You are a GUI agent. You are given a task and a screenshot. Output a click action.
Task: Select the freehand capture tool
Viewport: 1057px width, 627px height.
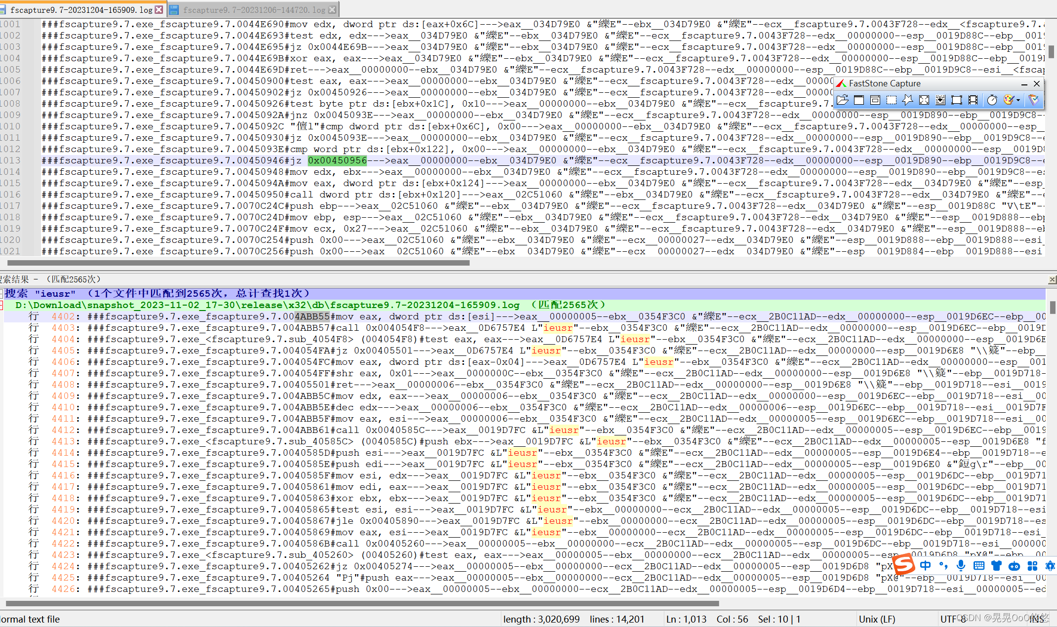click(x=908, y=100)
